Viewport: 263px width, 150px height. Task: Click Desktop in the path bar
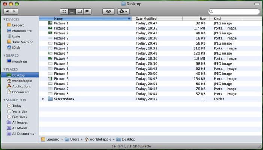[126, 139]
